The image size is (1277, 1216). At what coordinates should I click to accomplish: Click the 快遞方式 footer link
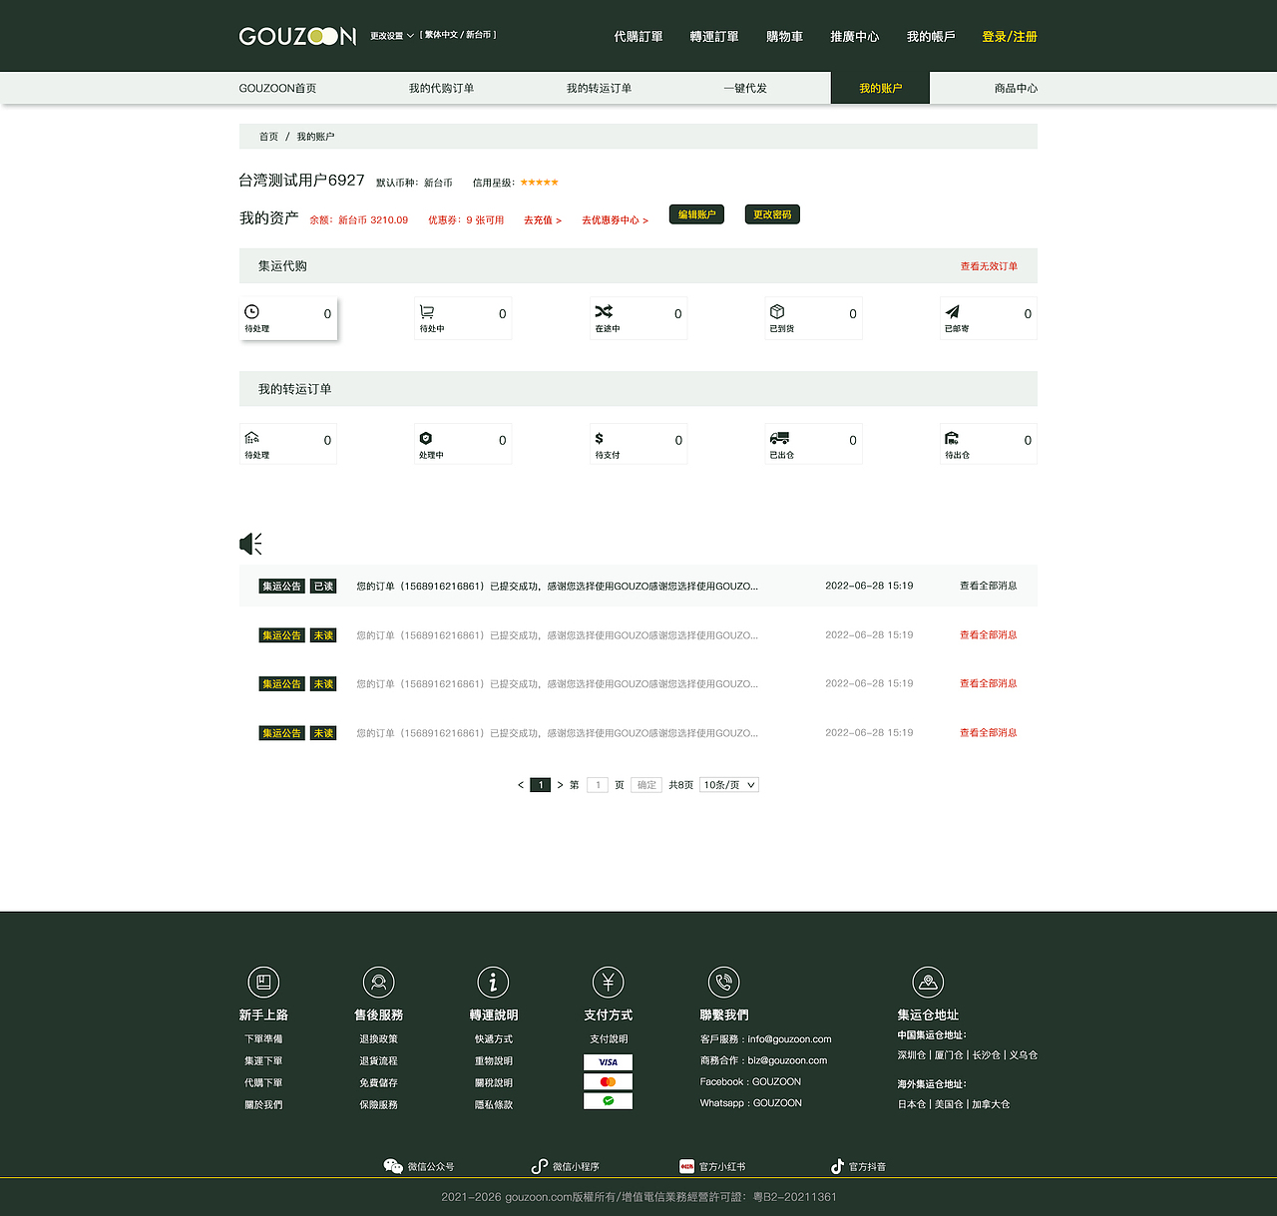click(494, 1039)
